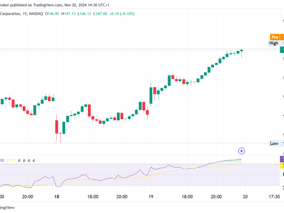Select the 18 date label on time axis
The width and height of the screenshot is (284, 213).
click(x=57, y=196)
